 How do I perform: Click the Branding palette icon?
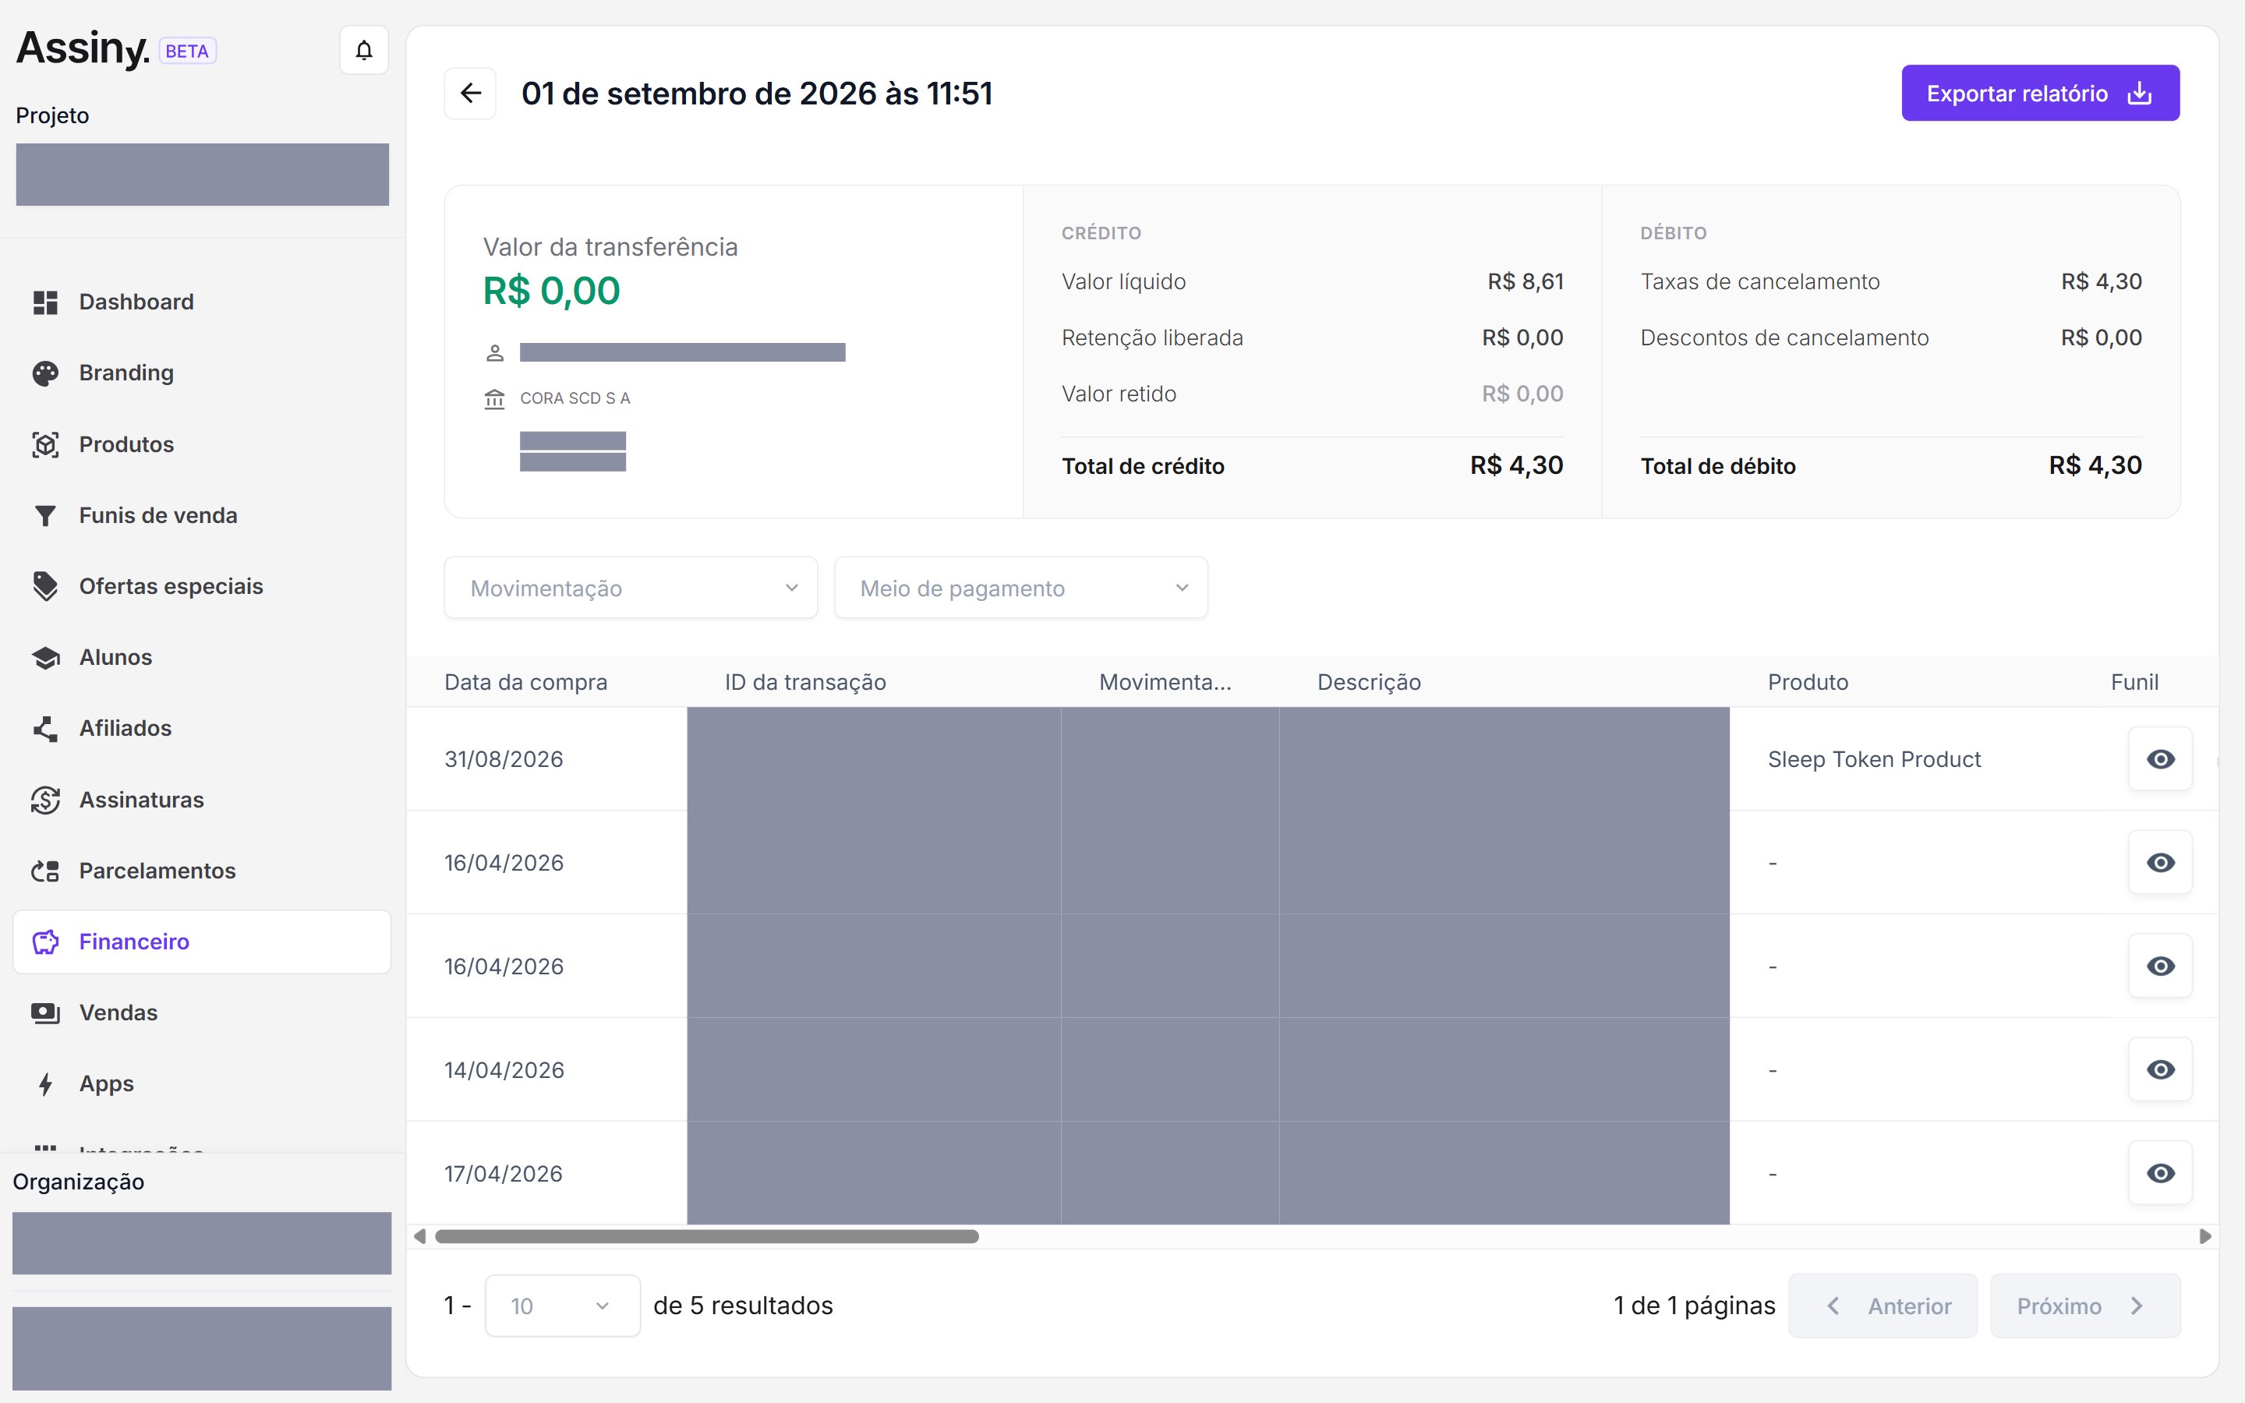[x=45, y=373]
